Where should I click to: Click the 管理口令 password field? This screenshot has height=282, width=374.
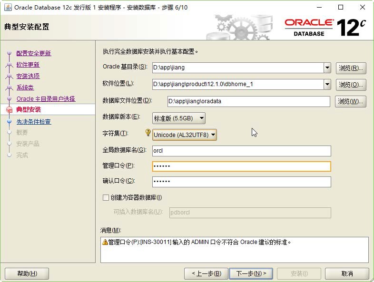click(x=242, y=166)
